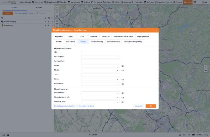Click the Jahr input field
Viewport: 210px width, 137px height.
click(101, 75)
